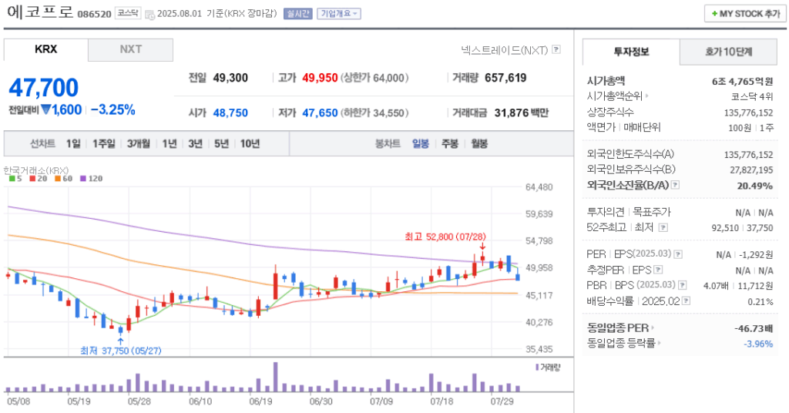The height and width of the screenshot is (413, 789).
Task: Select 10년 line chart period
Action: pyautogui.click(x=250, y=144)
